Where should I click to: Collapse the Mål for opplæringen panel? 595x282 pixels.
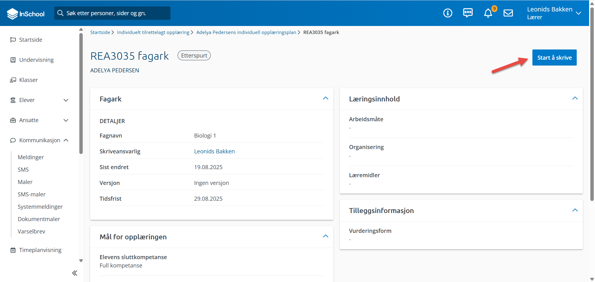325,236
